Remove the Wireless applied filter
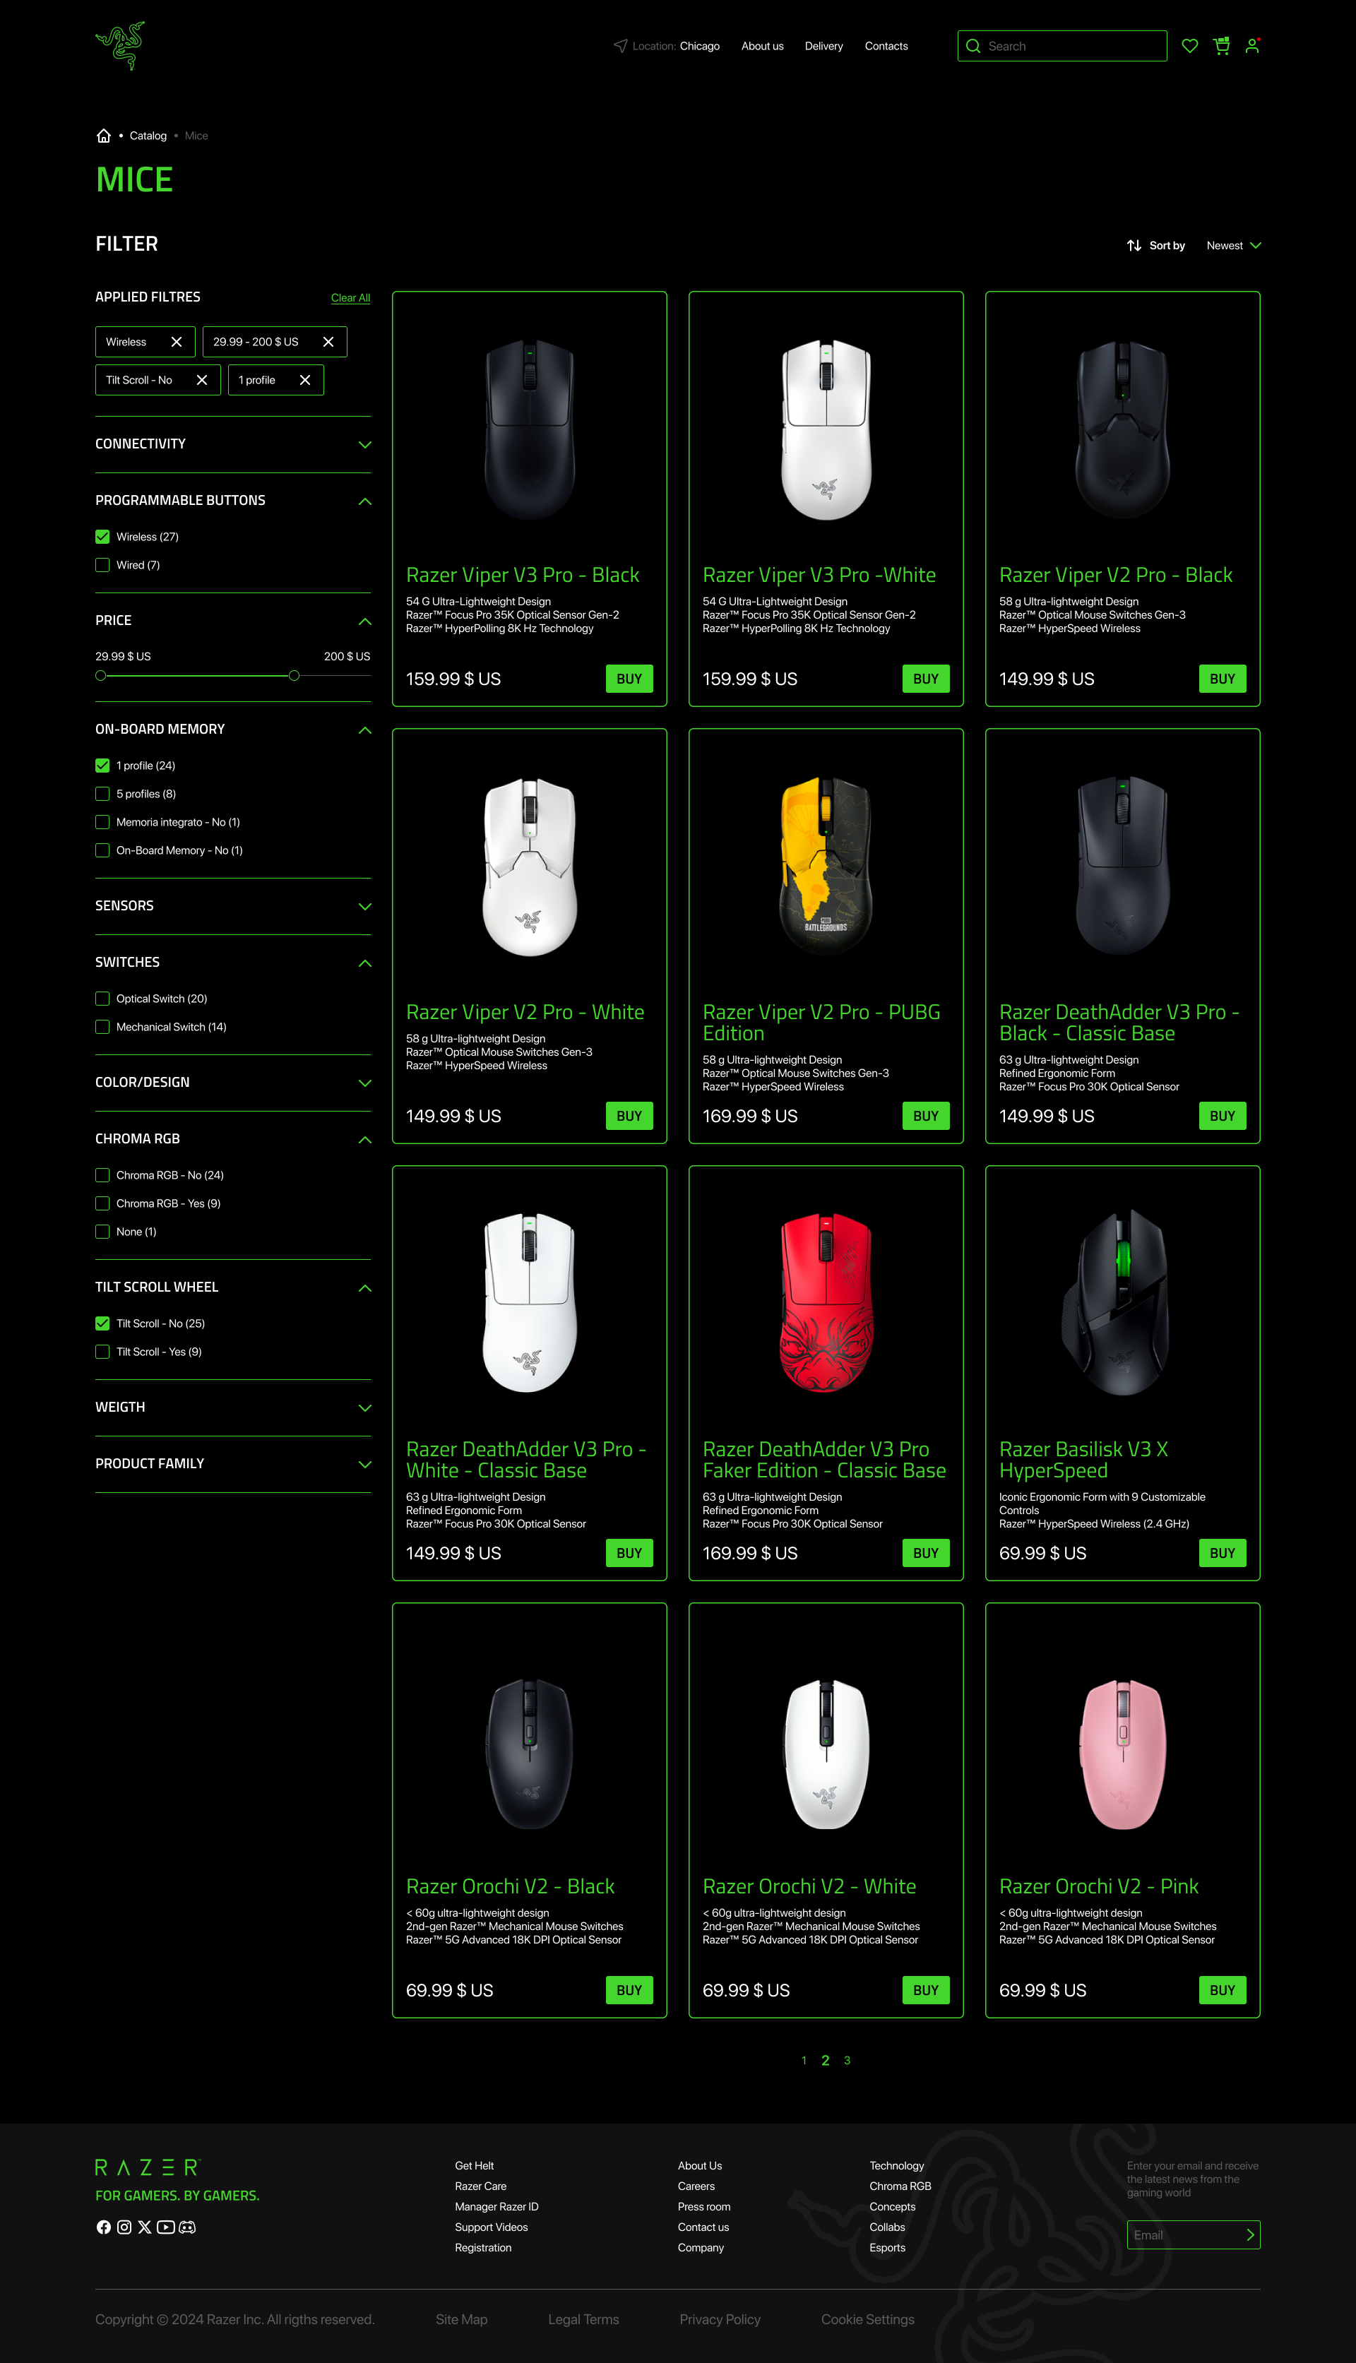The height and width of the screenshot is (2363, 1356). (176, 342)
